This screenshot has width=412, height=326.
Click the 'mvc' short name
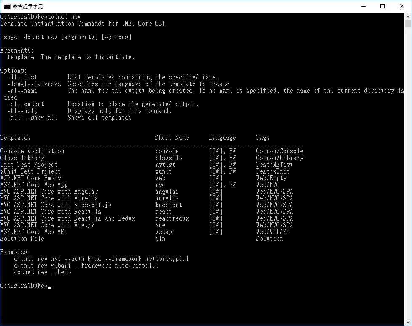tap(160, 185)
